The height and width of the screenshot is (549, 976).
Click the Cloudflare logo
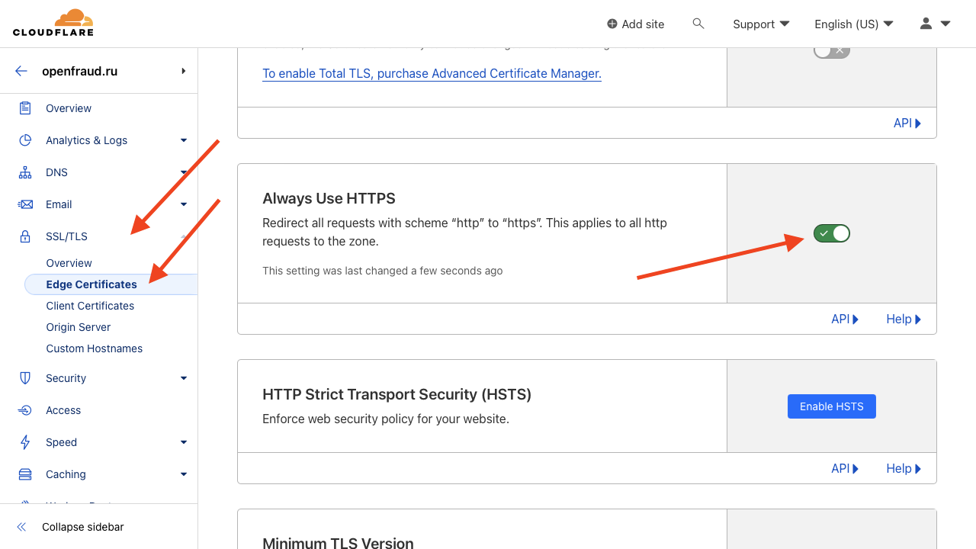coord(53,23)
